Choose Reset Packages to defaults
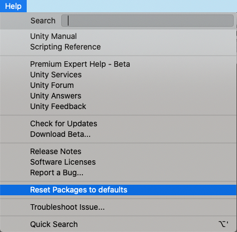The height and width of the screenshot is (232, 237). tap(119, 190)
